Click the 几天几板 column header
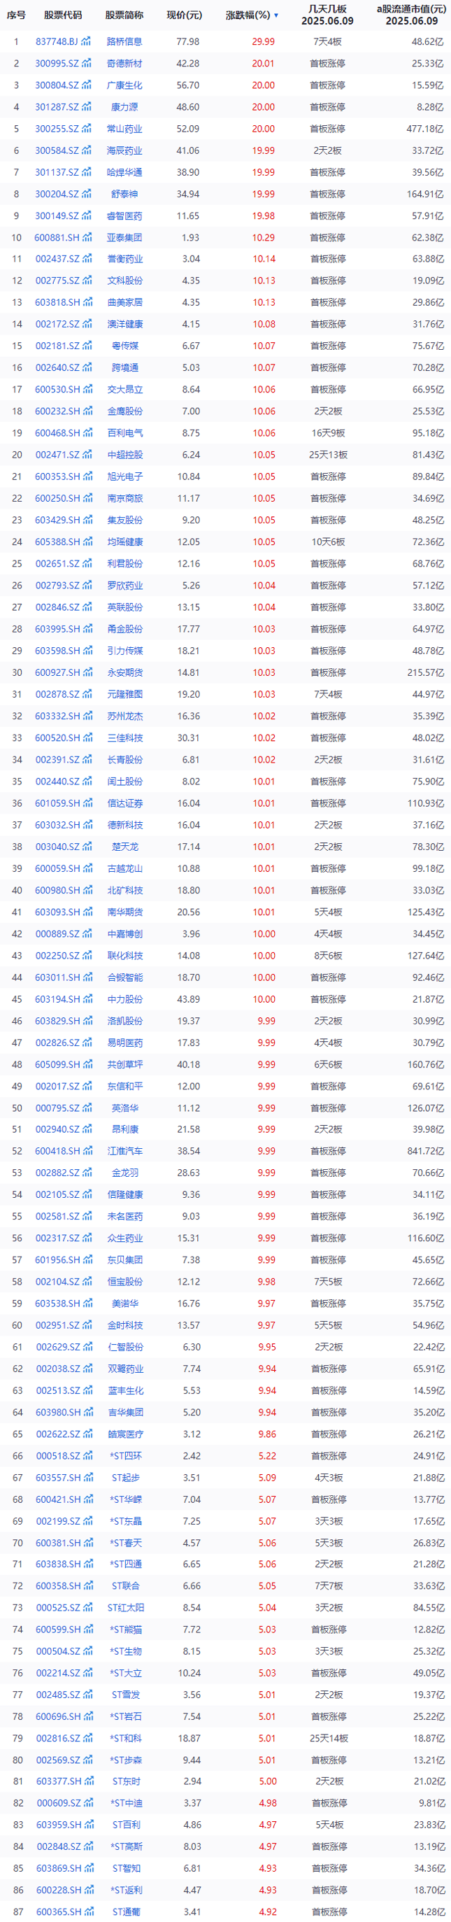This screenshot has height=1922, width=451. click(327, 9)
